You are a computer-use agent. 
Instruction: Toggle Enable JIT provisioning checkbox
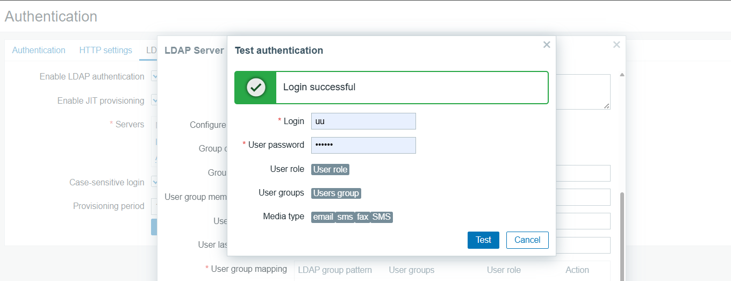(x=154, y=100)
